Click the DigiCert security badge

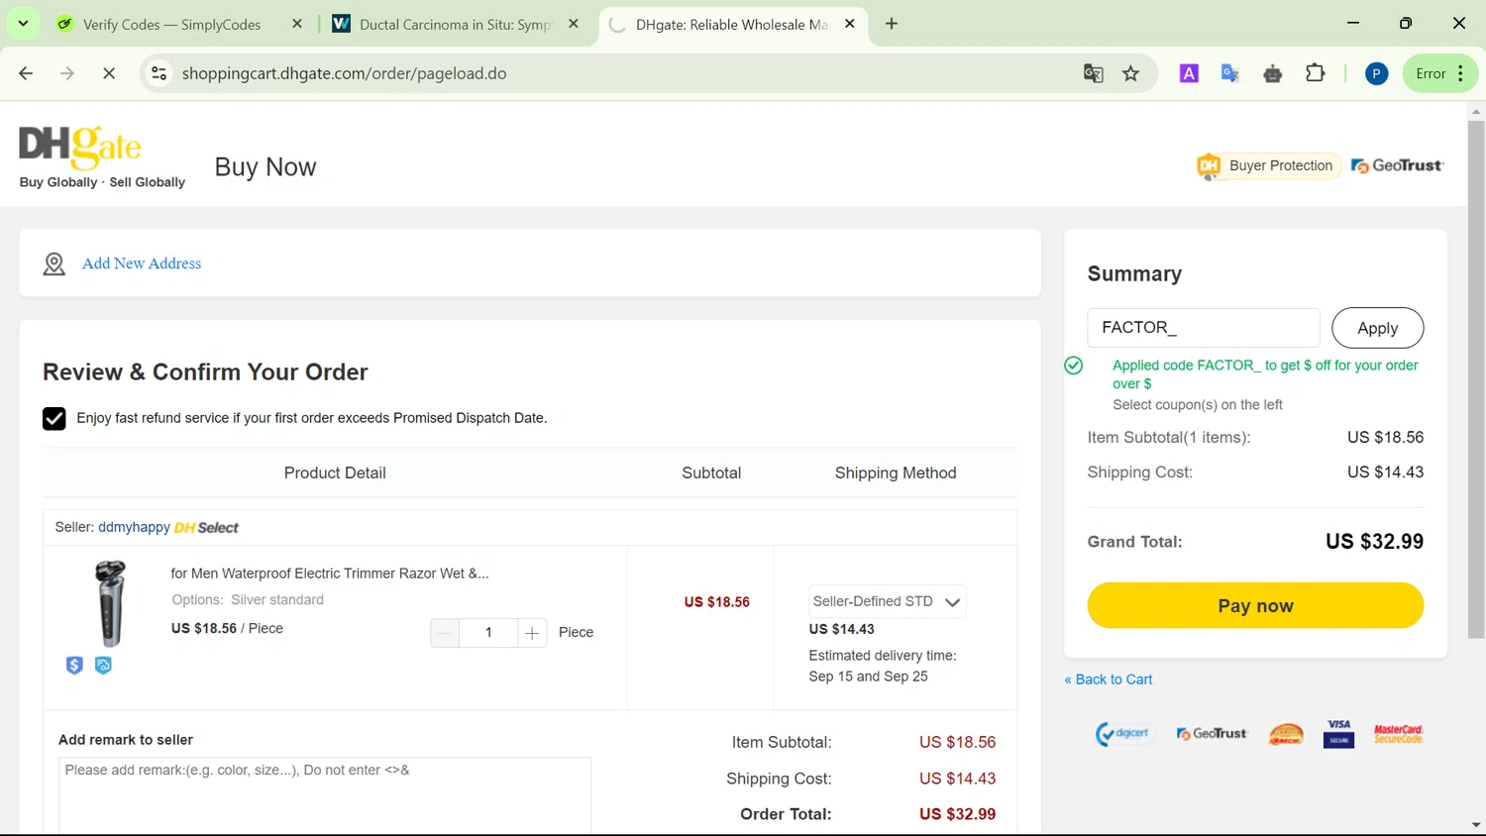(1122, 734)
